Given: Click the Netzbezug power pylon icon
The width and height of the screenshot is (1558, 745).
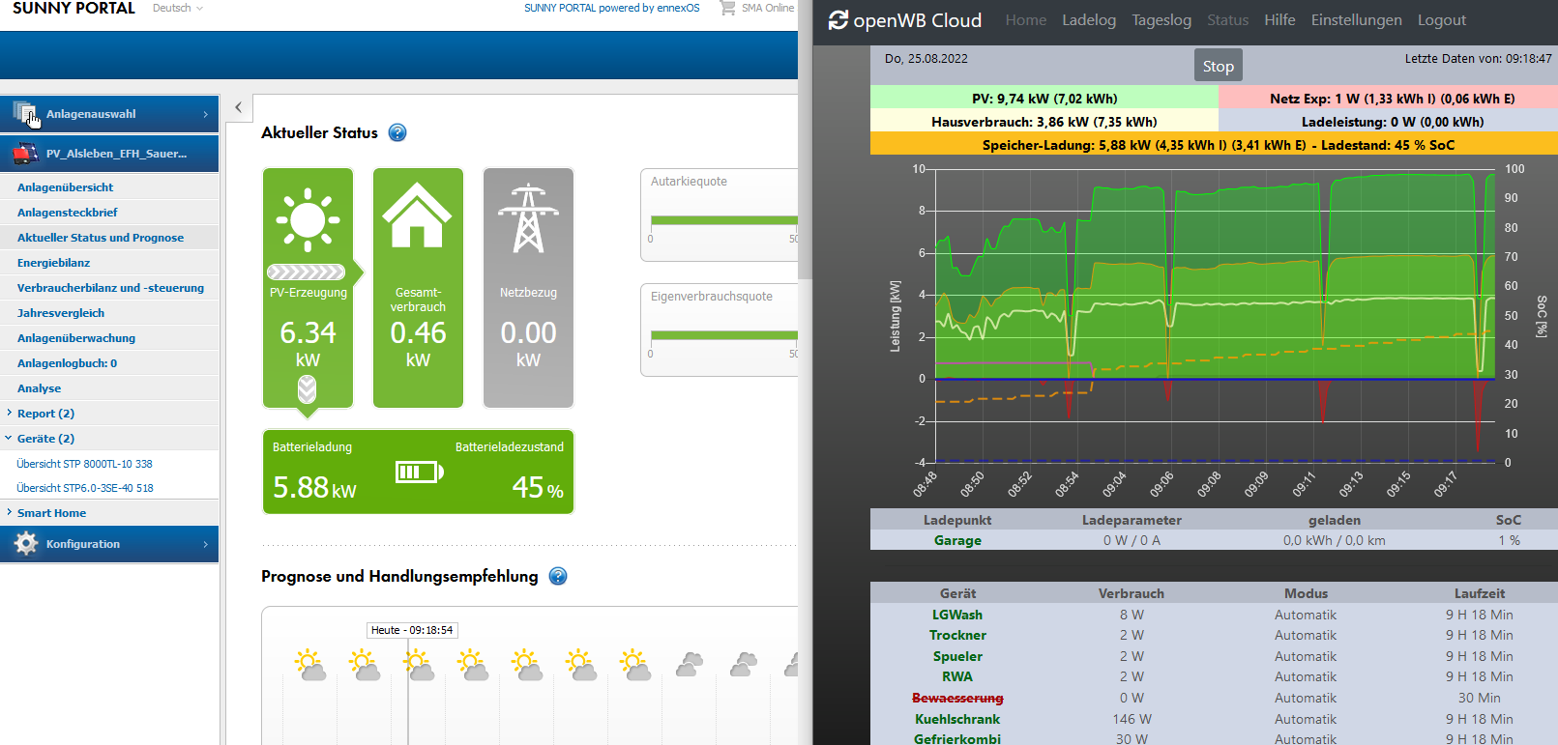Looking at the screenshot, I should point(528,218).
